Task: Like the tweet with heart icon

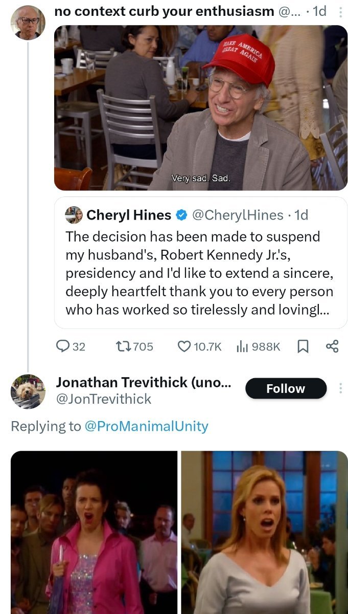Action: coord(184,346)
